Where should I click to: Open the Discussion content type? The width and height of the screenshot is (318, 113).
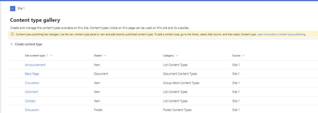[32, 110]
